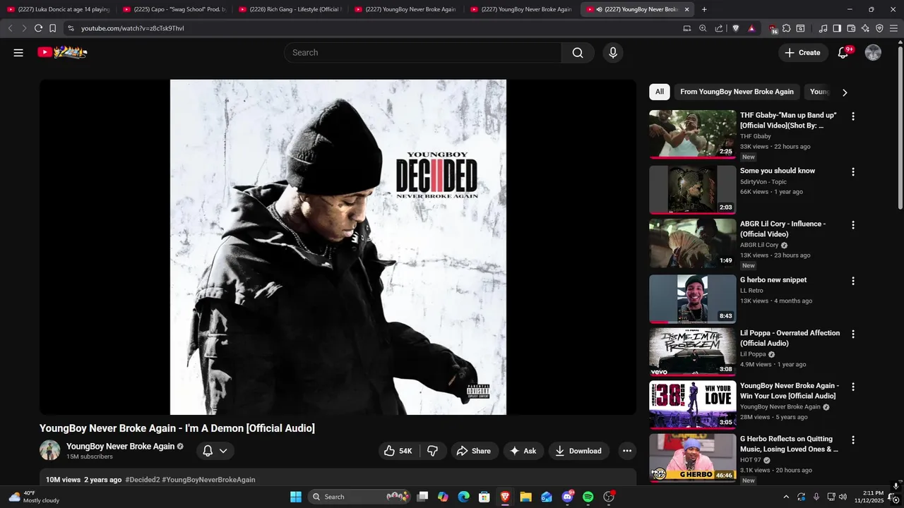Select From YoungBoy Never Broke Again chip
Screen dimensions: 904x508
[x=737, y=92]
